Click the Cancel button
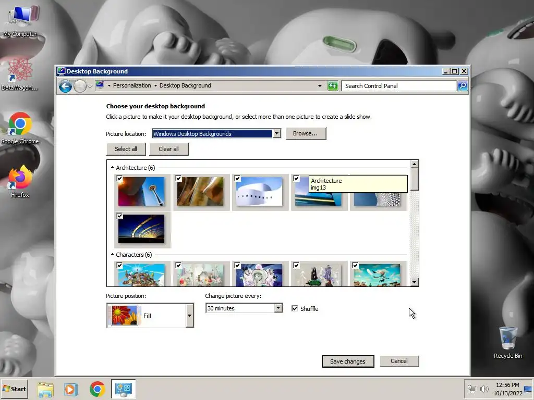The height and width of the screenshot is (400, 534). 399,361
